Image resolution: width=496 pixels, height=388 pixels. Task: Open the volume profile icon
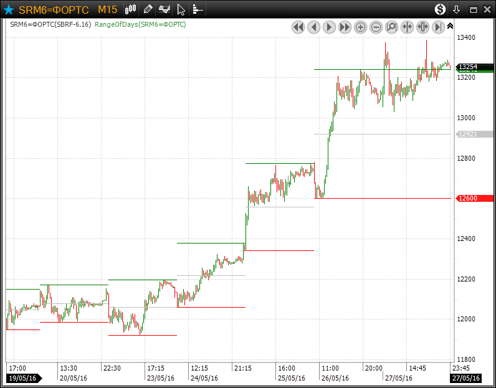(x=197, y=9)
